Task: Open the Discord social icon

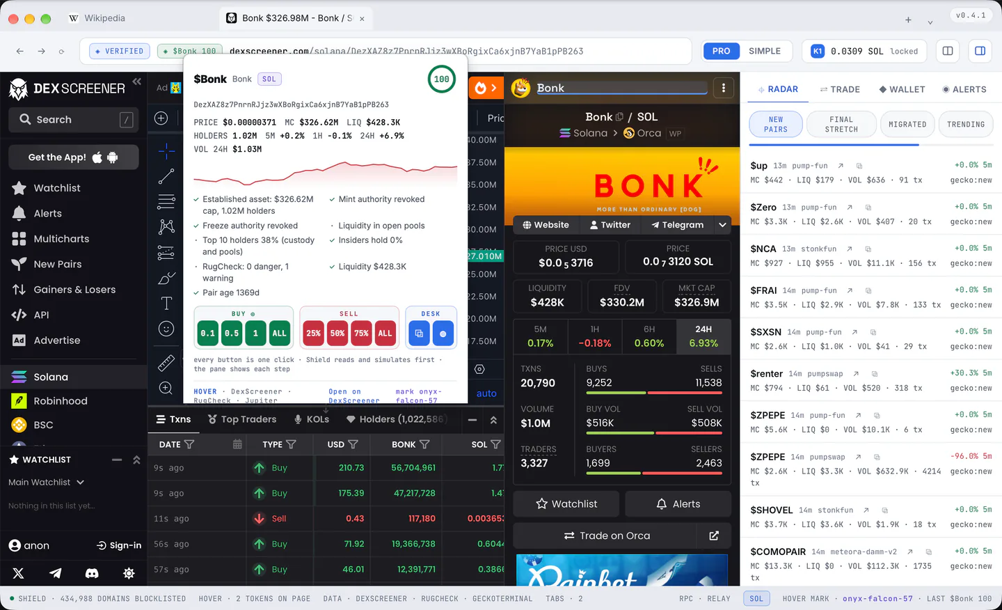Action: click(x=92, y=573)
